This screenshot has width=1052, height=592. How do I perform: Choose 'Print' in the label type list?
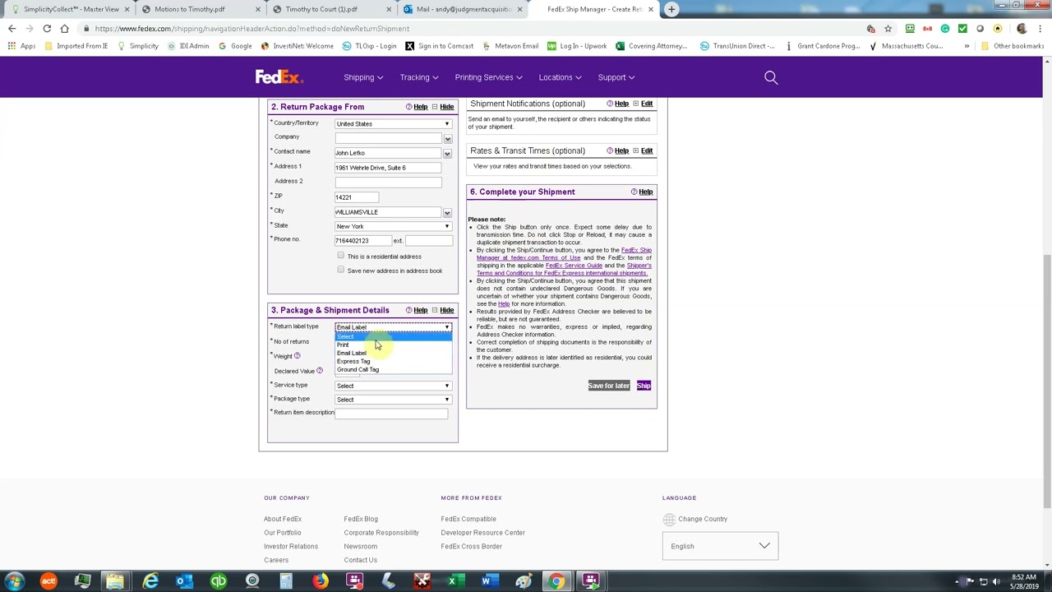[x=393, y=345]
